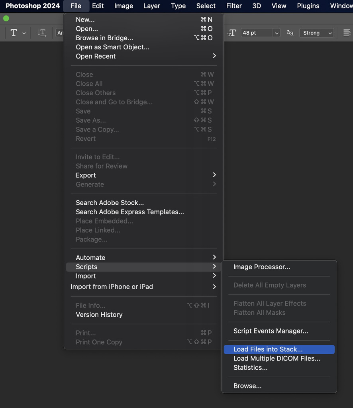The width and height of the screenshot is (353, 408).
Task: Toggle text orientation icon in options bar
Action: (42, 33)
